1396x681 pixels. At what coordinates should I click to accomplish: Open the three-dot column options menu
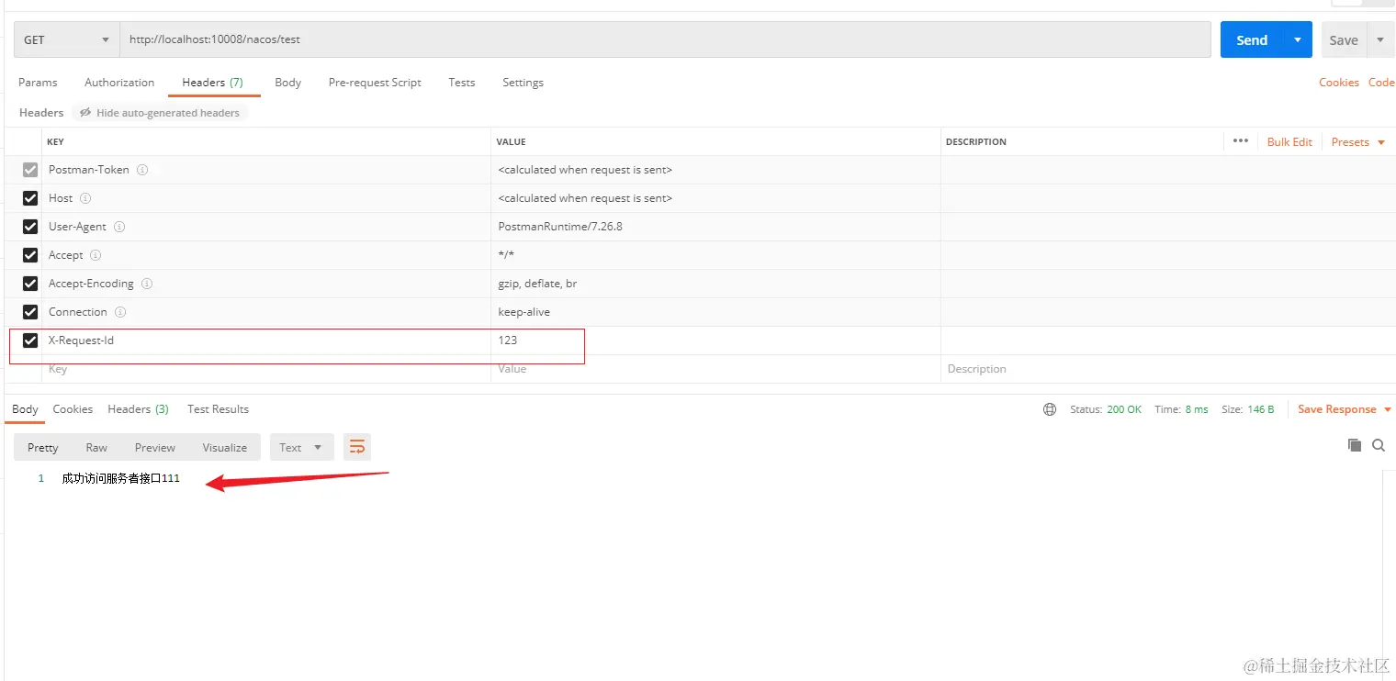click(1241, 141)
